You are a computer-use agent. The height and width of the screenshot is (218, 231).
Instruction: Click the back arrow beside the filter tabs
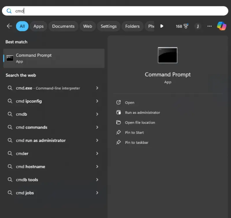(9, 26)
